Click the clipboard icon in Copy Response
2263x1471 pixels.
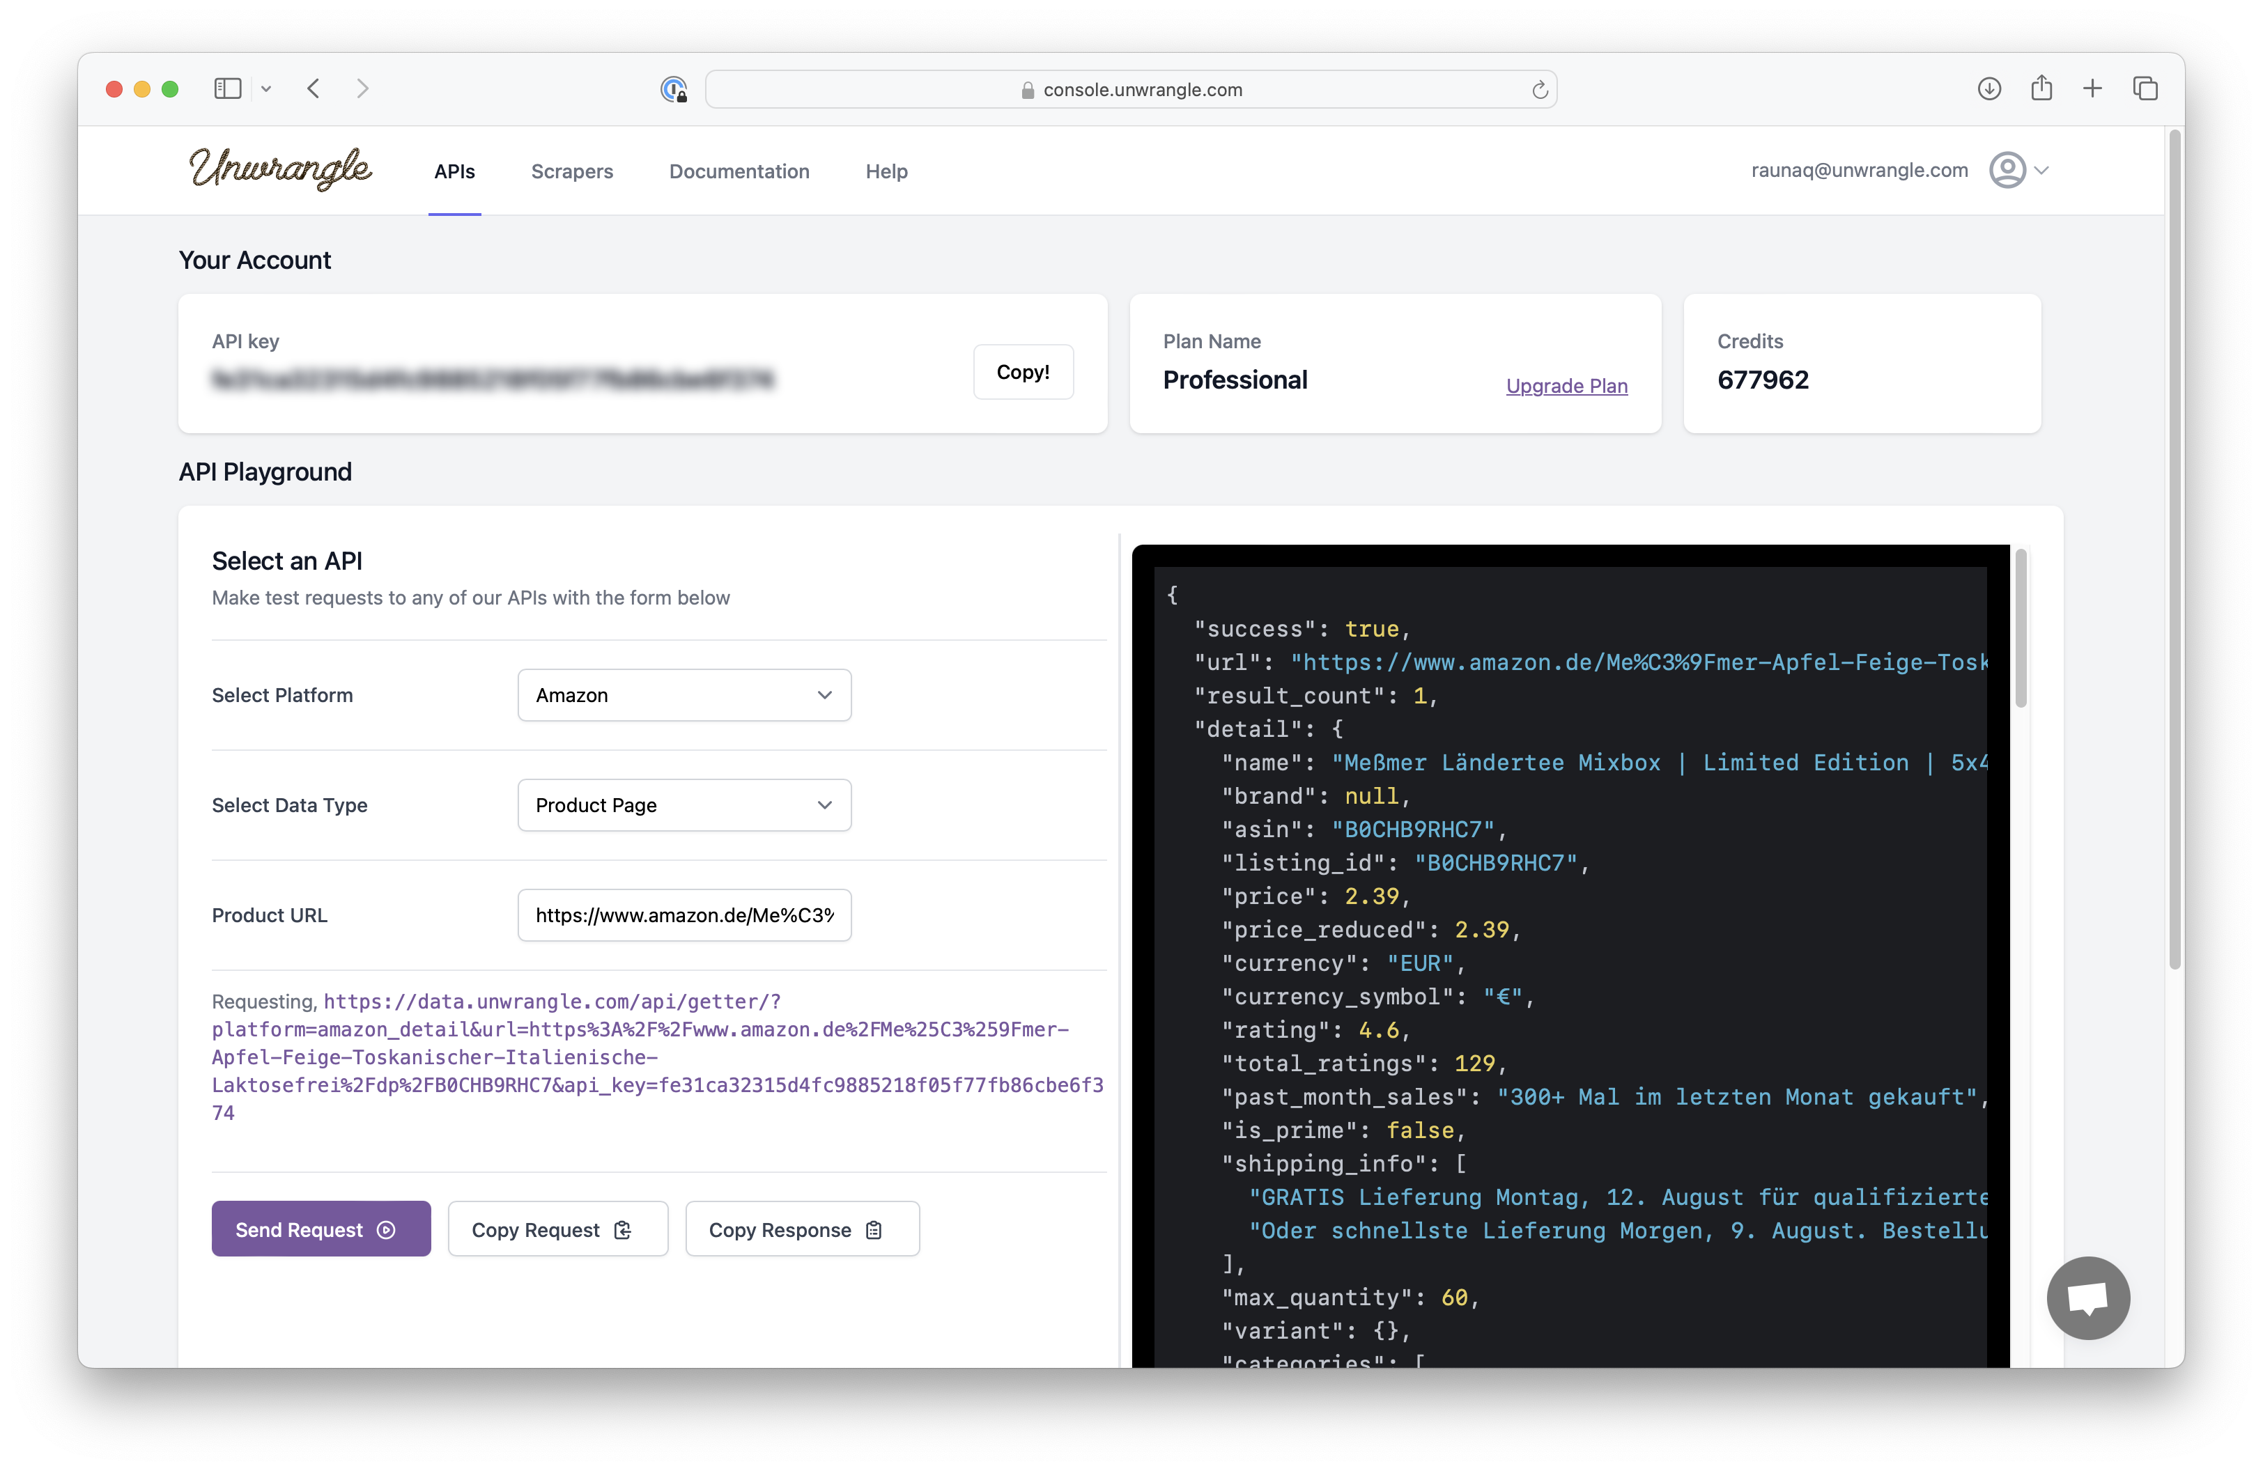click(x=874, y=1229)
